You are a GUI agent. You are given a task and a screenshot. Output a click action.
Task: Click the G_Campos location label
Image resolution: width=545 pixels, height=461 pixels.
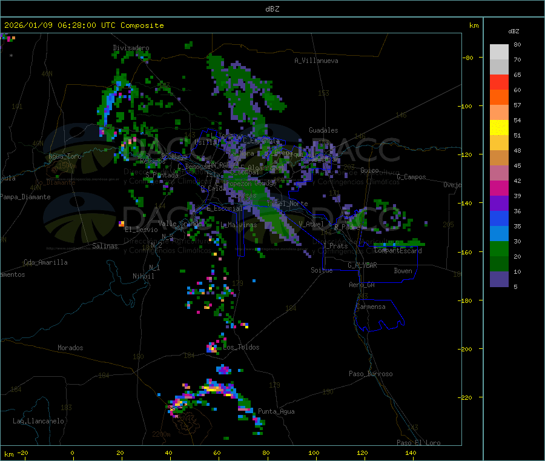412,177
